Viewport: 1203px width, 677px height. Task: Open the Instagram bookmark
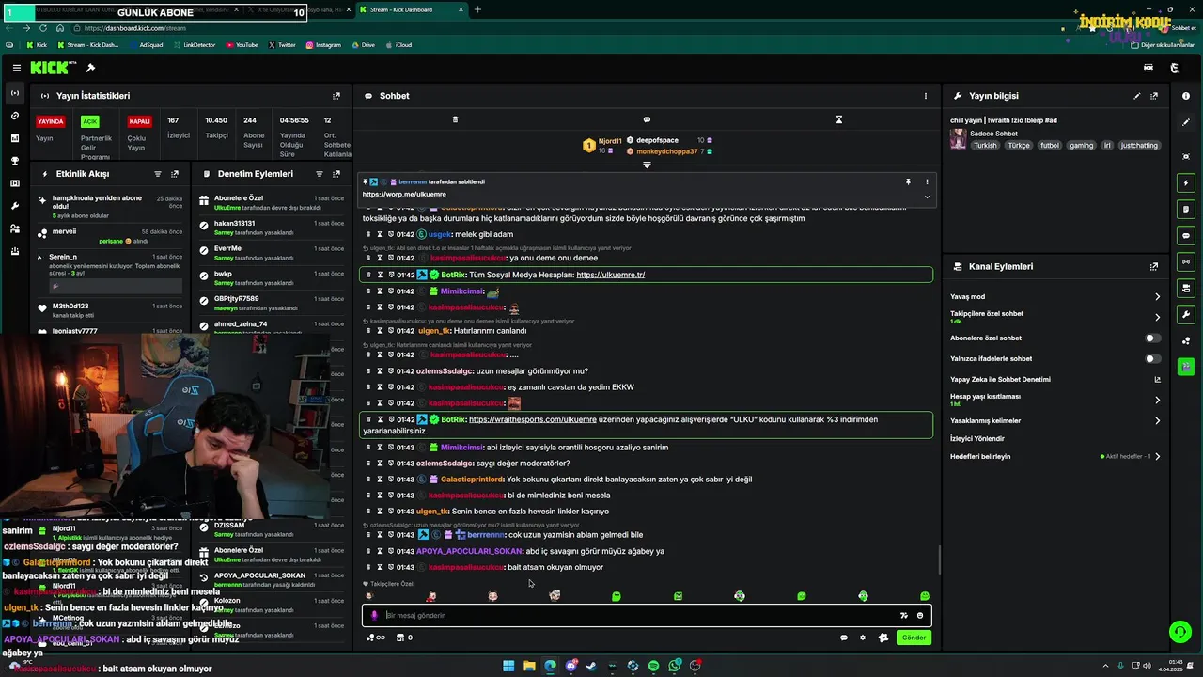(x=323, y=45)
